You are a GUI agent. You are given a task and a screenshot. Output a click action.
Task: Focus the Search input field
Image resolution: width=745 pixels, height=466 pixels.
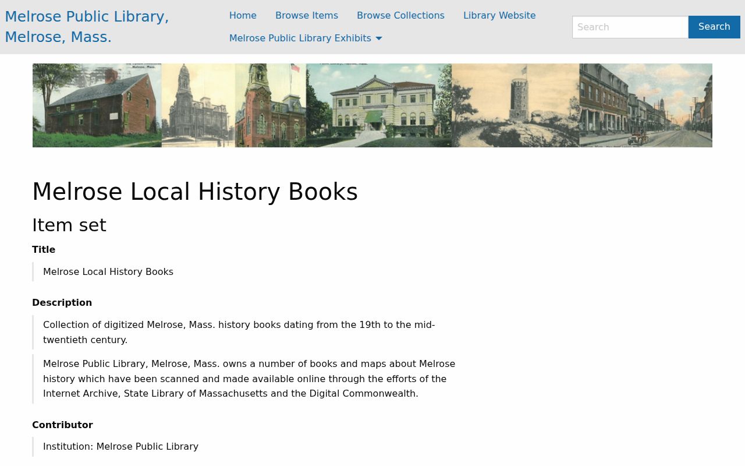pos(630,27)
